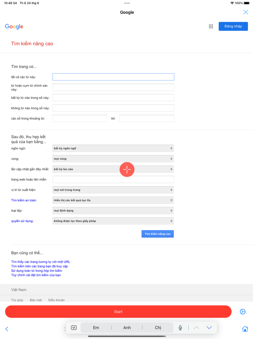Tap the red crosshair floating button
Screen dimensions: 254x339
127,169
